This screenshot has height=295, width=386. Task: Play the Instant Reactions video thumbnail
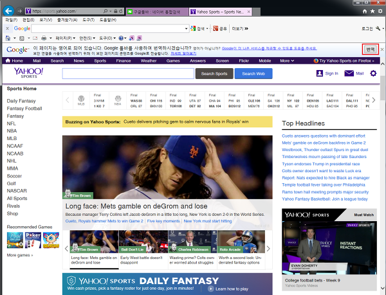tap(329, 247)
